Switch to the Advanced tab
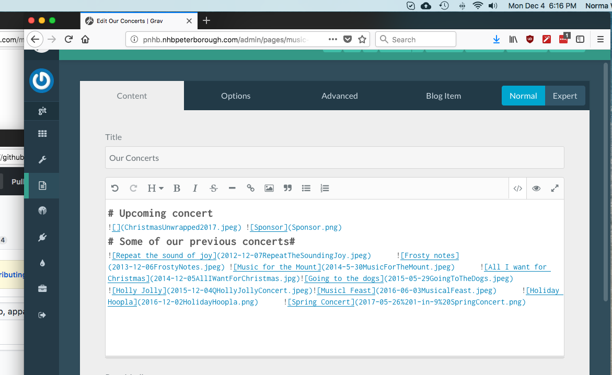The width and height of the screenshot is (612, 375). tap(340, 96)
